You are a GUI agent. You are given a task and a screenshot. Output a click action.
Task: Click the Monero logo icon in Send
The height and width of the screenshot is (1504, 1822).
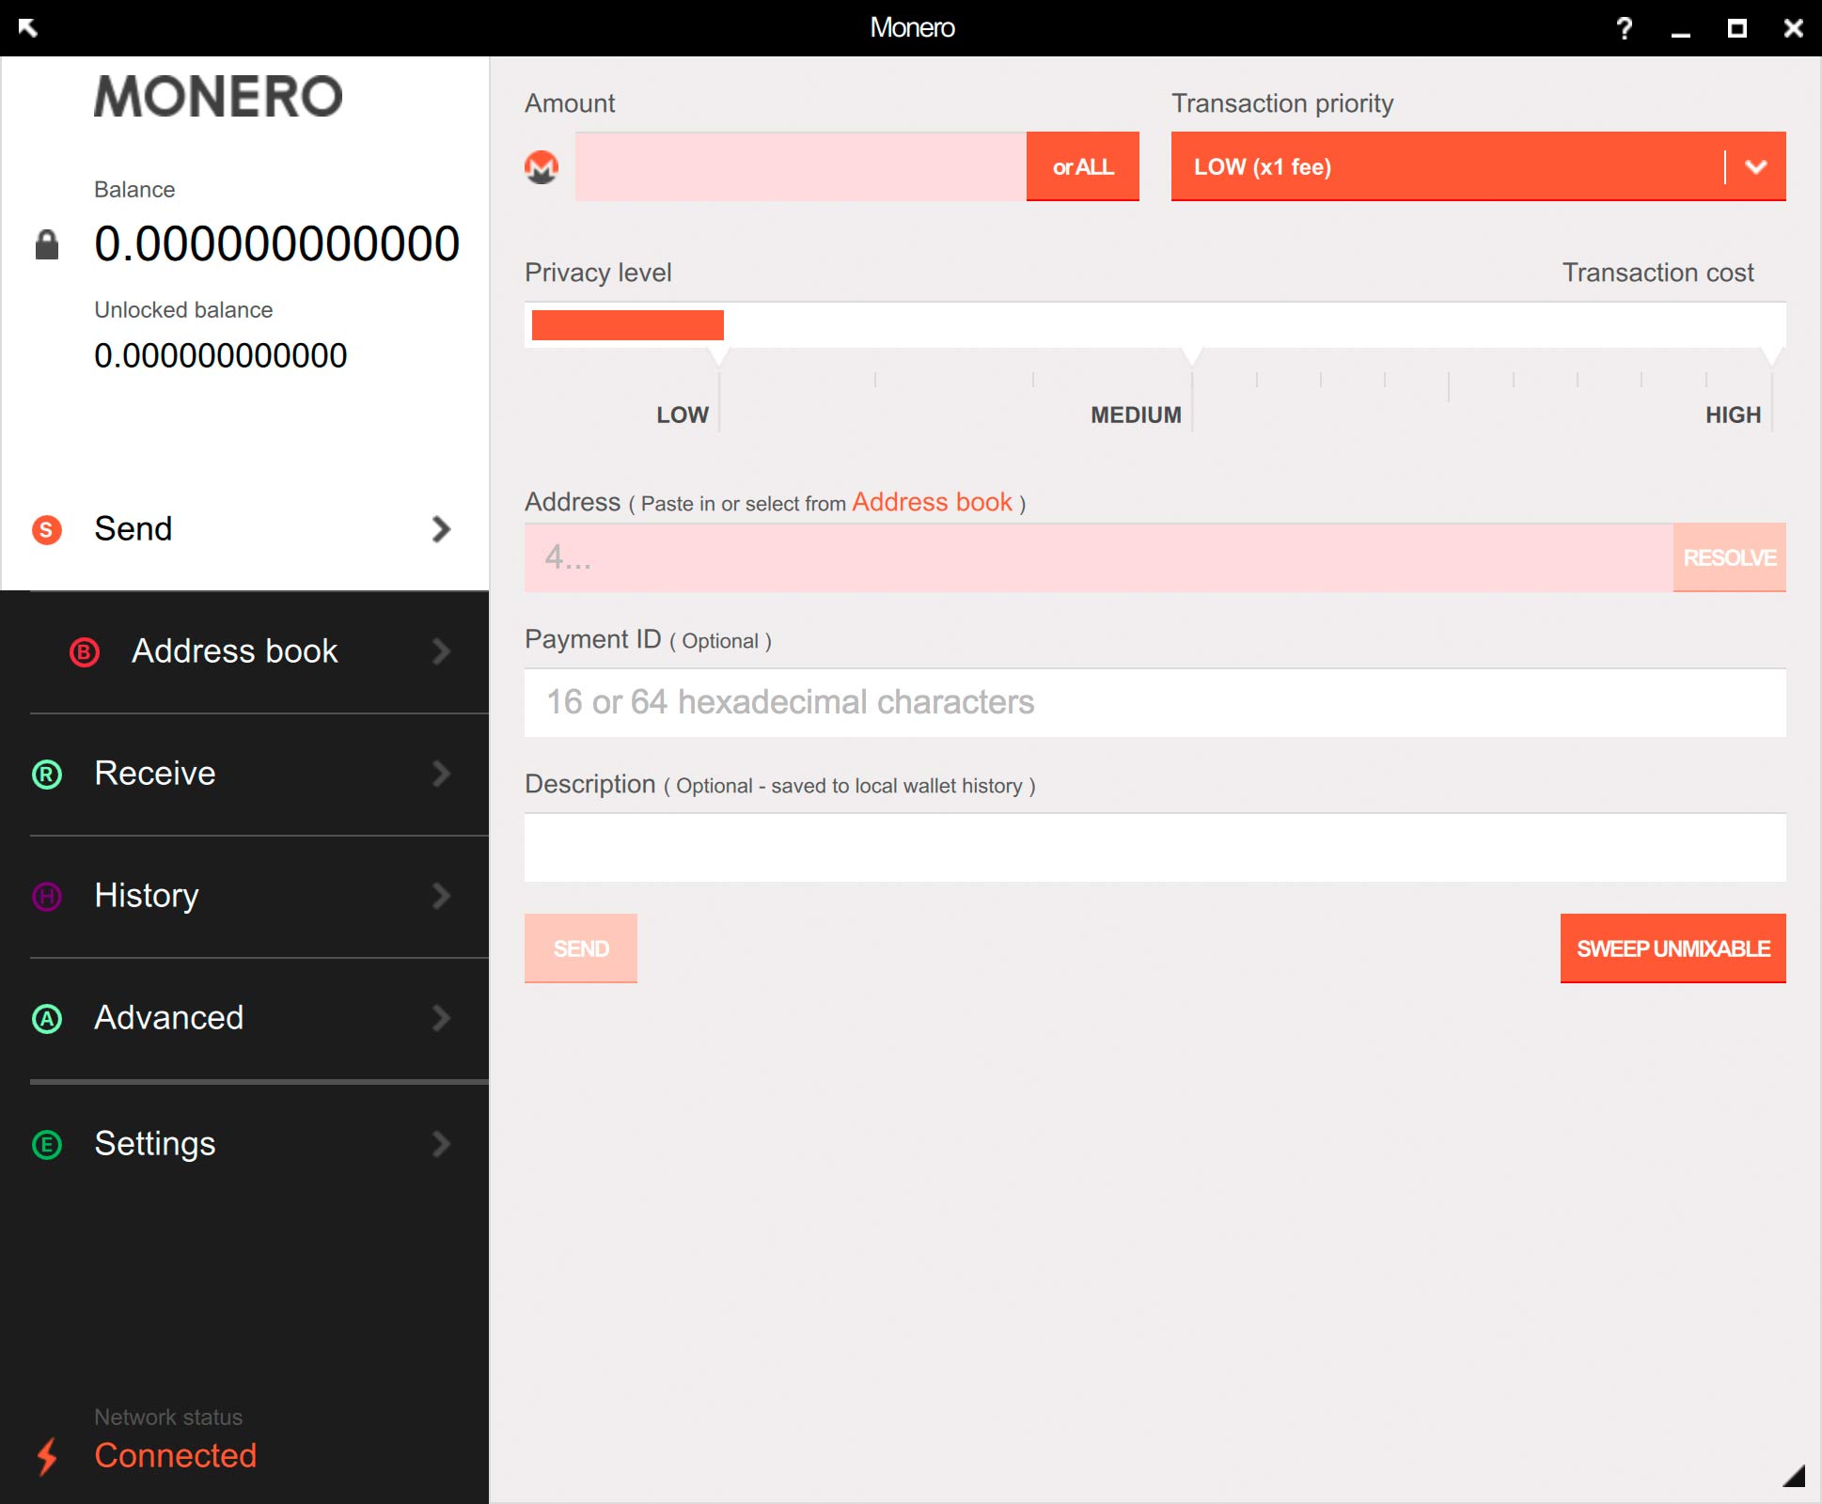coord(543,164)
